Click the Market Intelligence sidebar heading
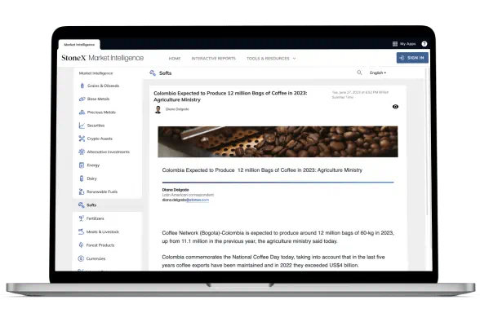This screenshot has width=480, height=326. point(96,73)
